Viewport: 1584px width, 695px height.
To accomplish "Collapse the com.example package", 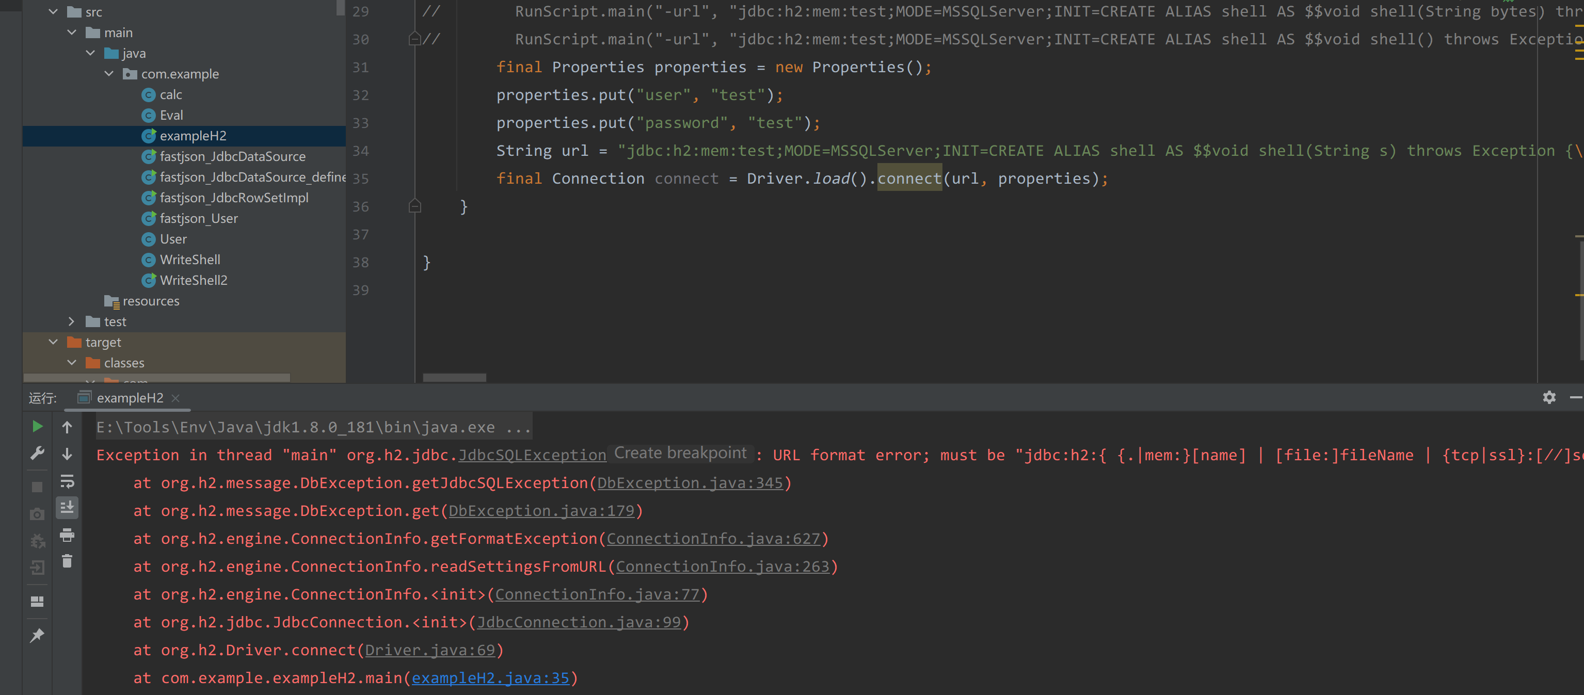I will 109,74.
